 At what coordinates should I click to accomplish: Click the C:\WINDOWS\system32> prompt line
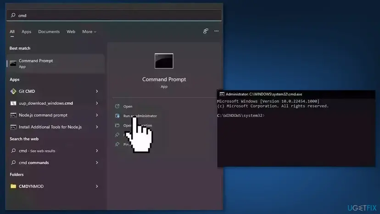(x=240, y=115)
